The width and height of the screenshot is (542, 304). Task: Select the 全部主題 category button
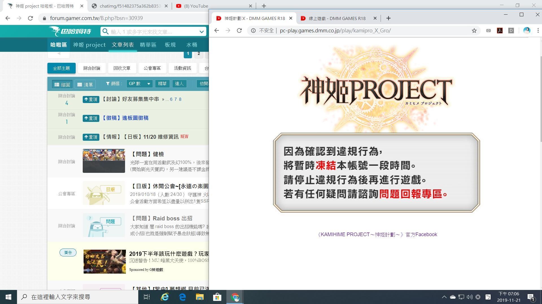[61, 68]
